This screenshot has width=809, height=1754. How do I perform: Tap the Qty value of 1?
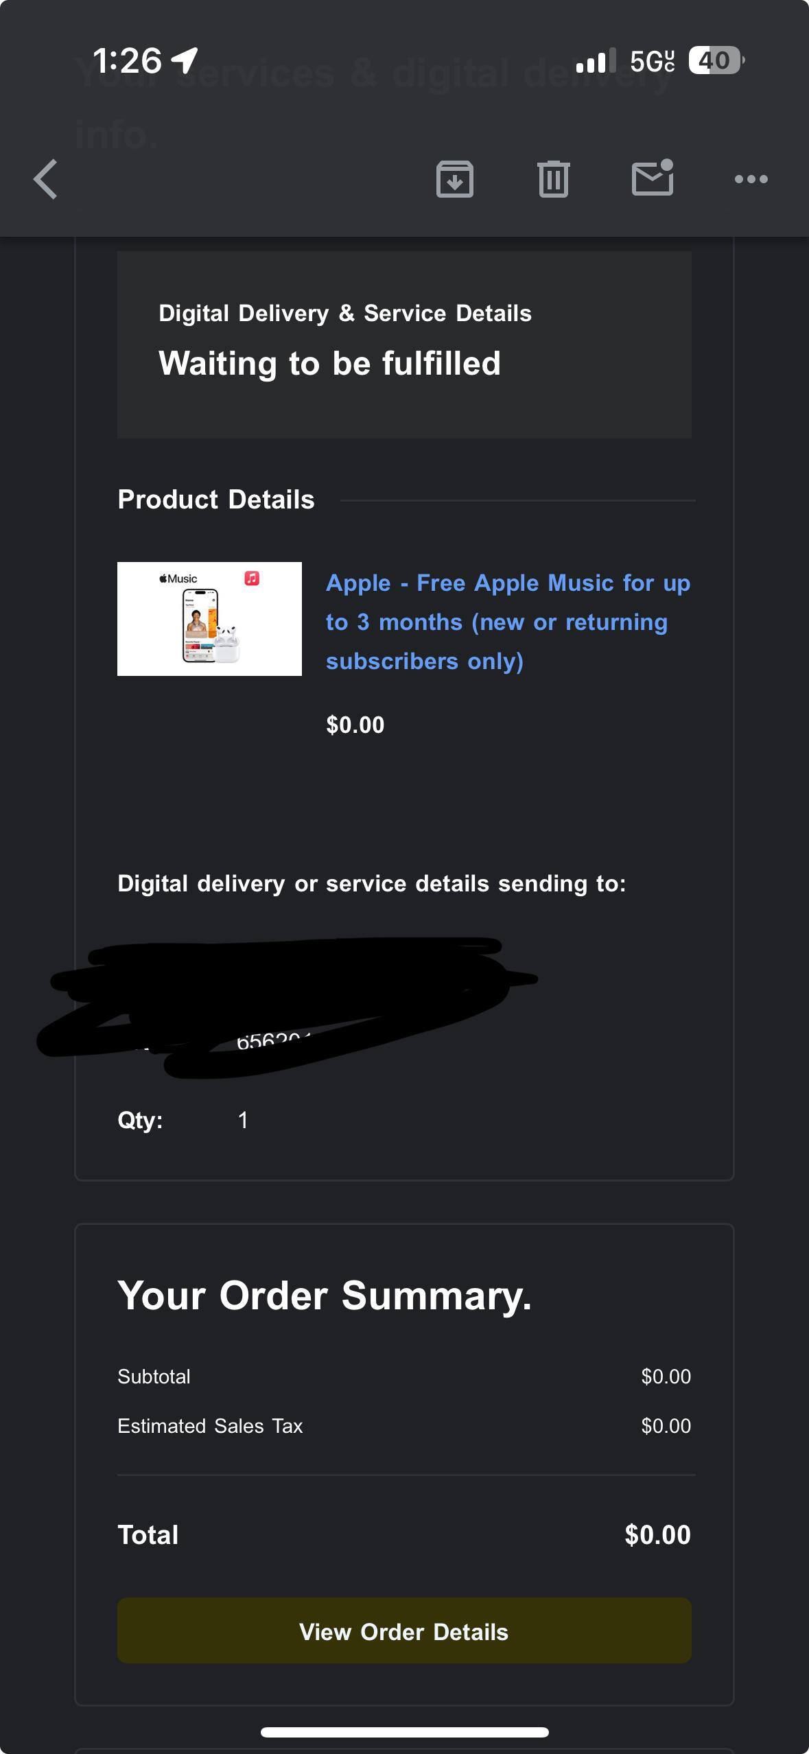(244, 1119)
